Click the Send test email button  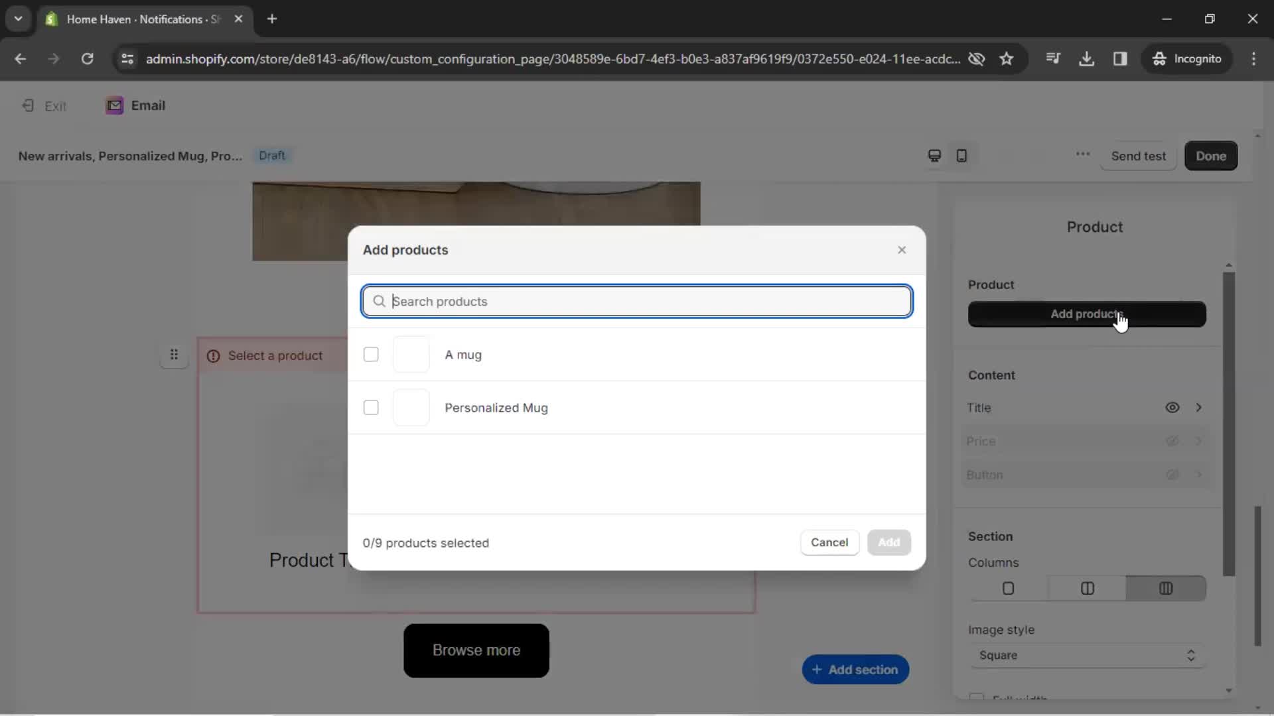[x=1139, y=156]
